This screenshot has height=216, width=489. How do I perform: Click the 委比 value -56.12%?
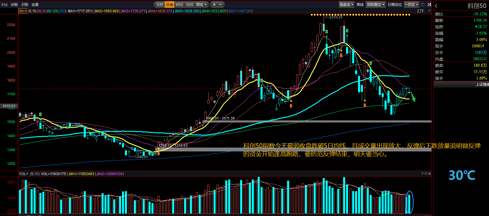480,14
